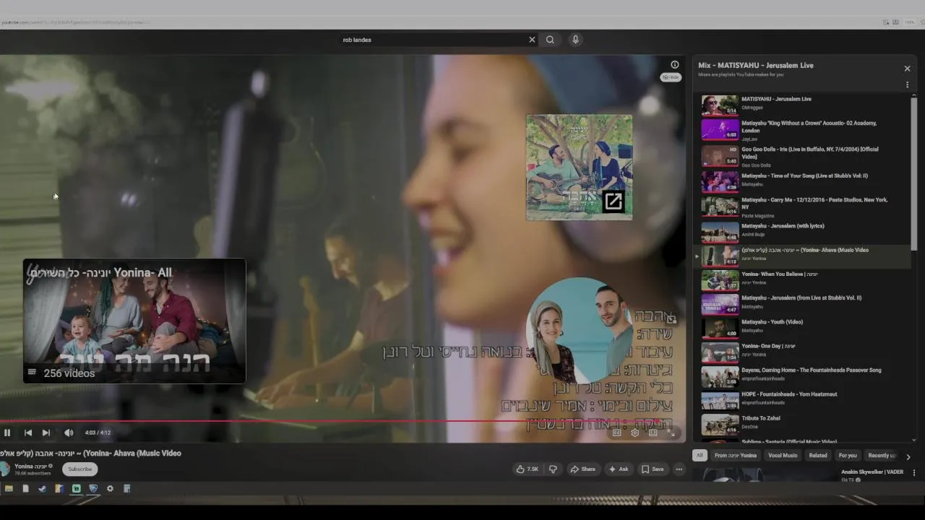
Task: Open the calculator icon in the taskbar
Action: (x=126, y=489)
